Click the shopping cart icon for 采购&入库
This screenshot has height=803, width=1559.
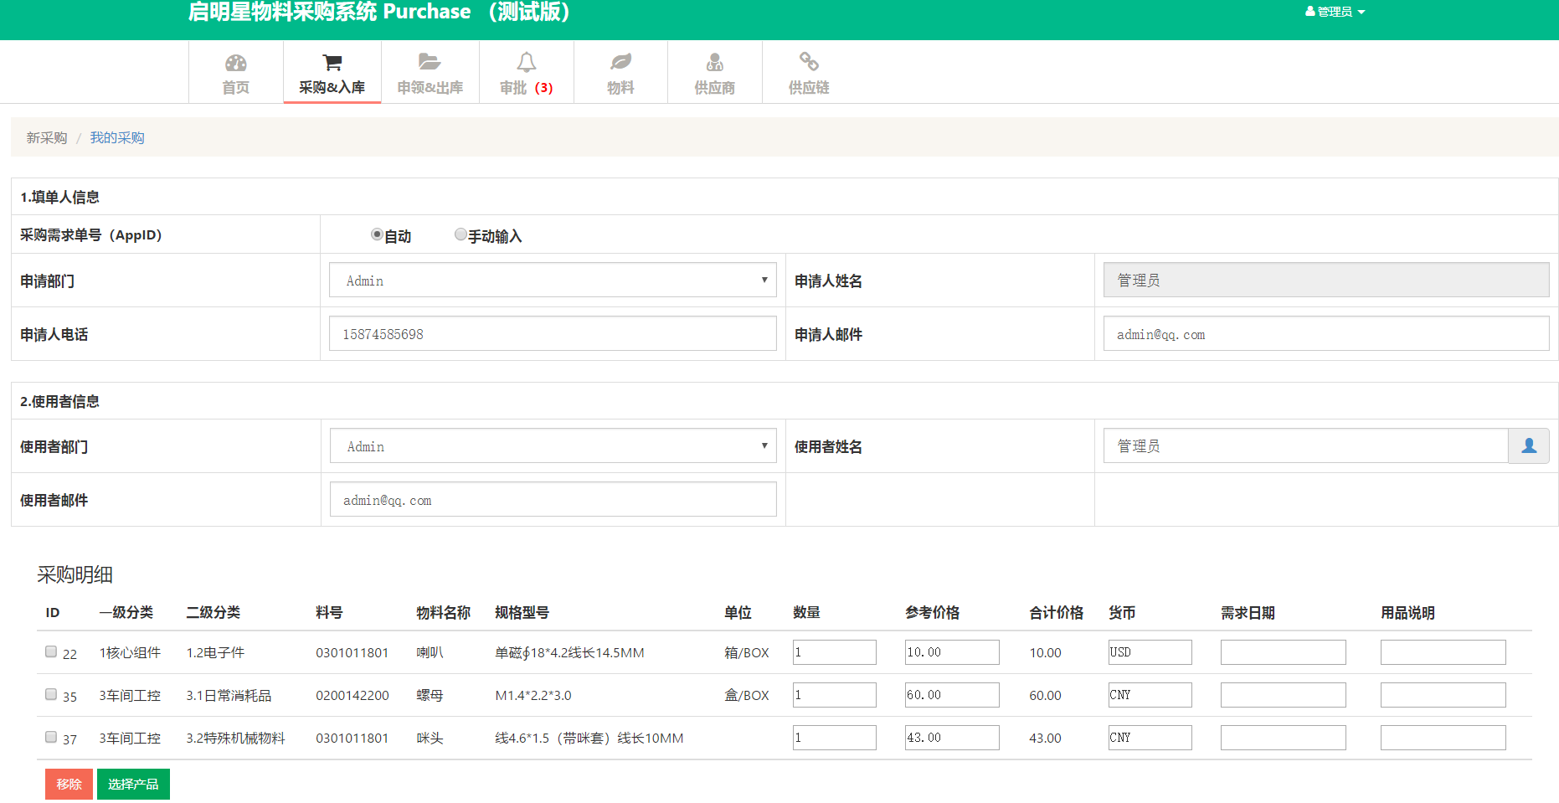click(332, 63)
